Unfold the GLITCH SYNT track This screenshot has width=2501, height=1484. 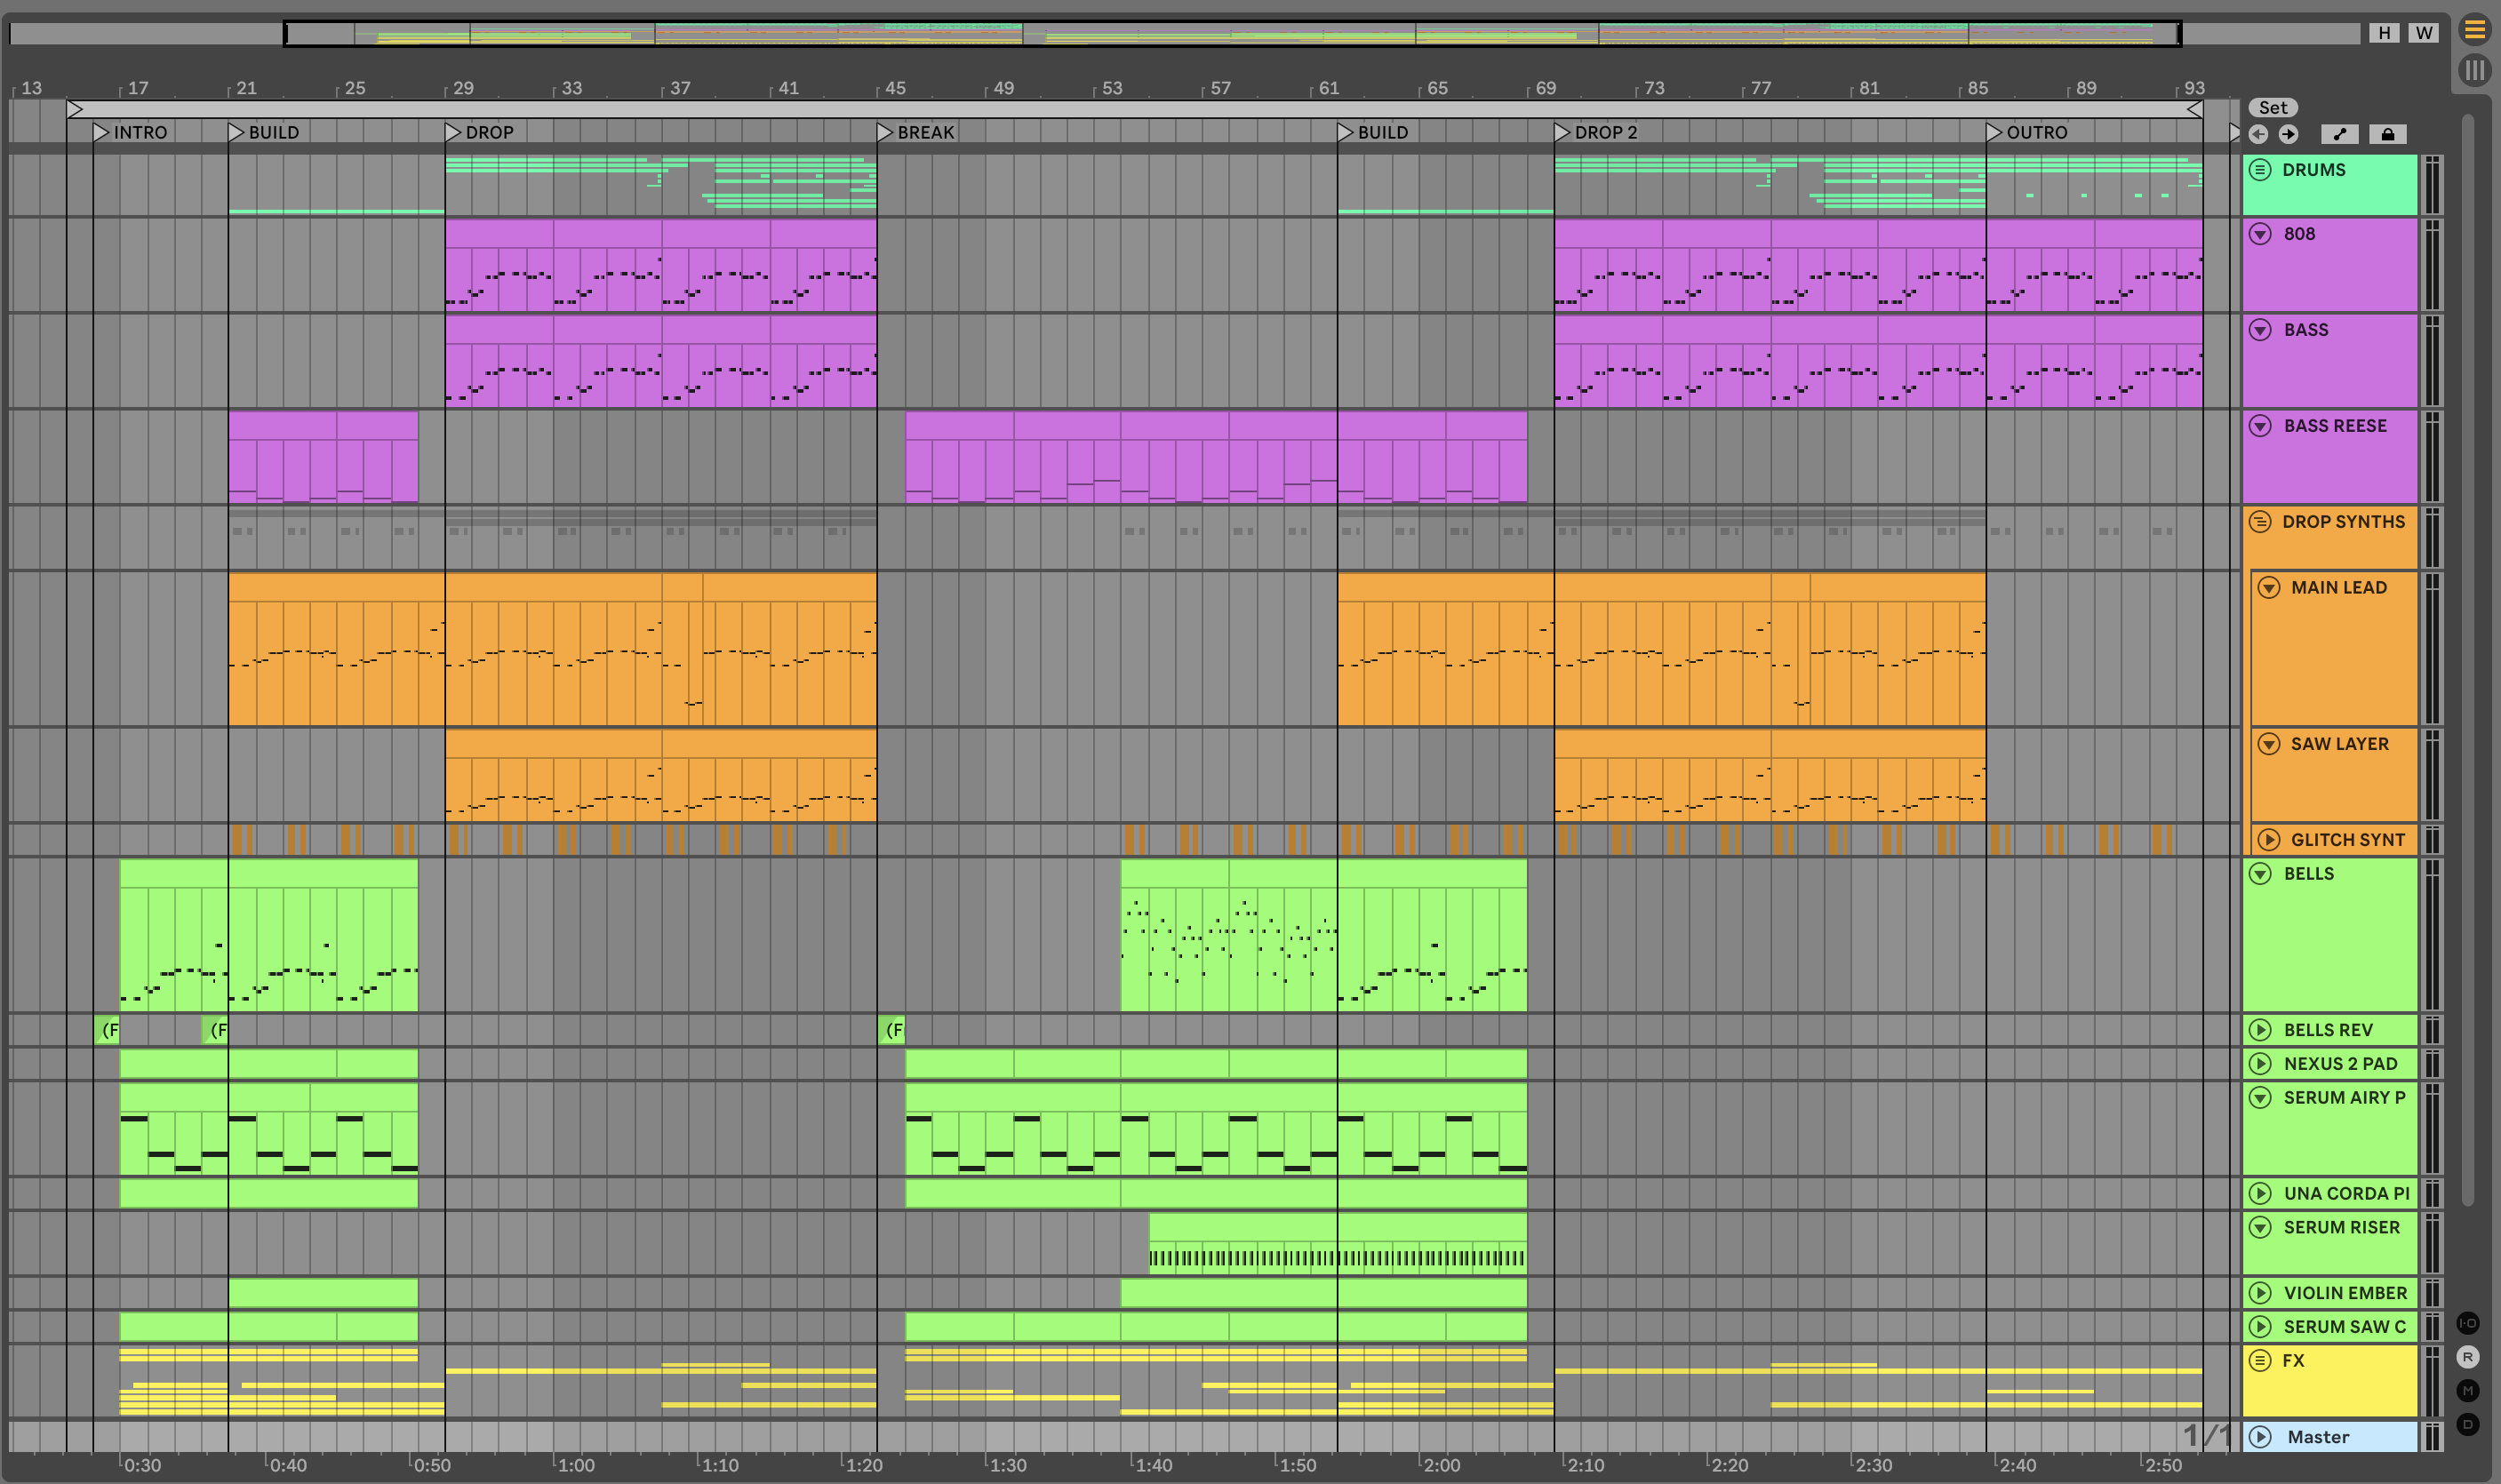2269,840
